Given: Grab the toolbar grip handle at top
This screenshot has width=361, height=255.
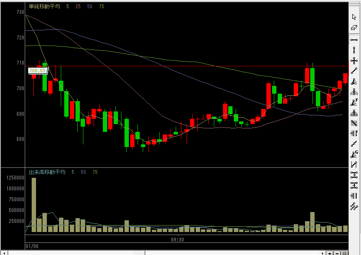Looking at the screenshot, I should point(354,5).
